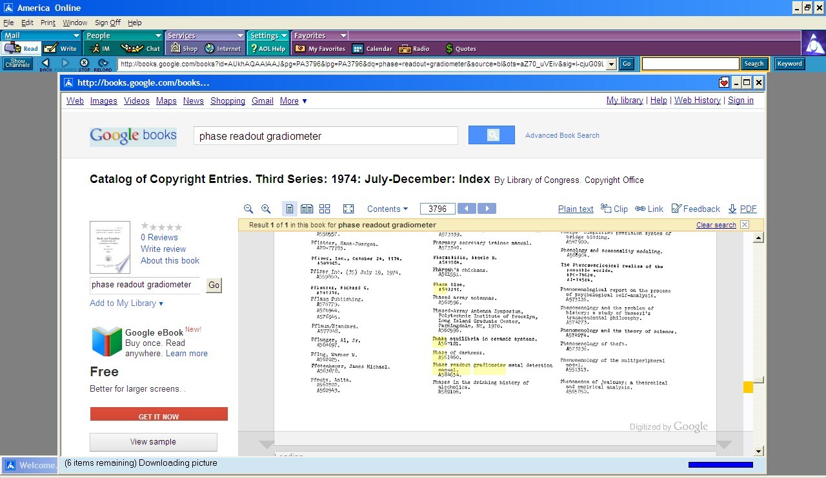
Task: Open the Plain text link
Action: [576, 209]
